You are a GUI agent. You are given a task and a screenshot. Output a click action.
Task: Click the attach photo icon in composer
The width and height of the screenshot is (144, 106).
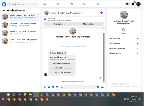[x=49, y=87]
